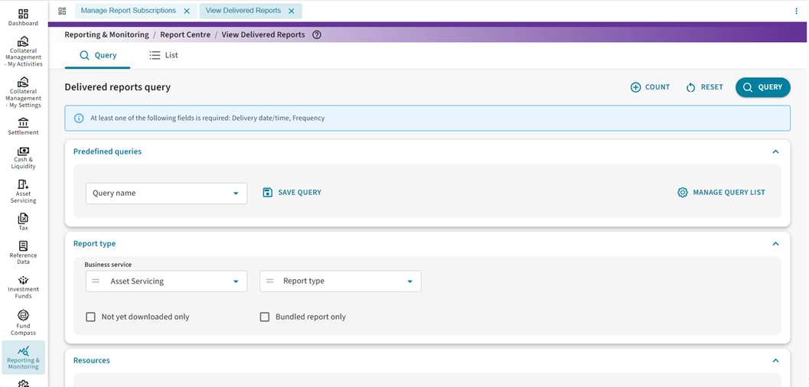This screenshot has width=809, height=387.
Task: Open Investment Funds module
Action: pos(23,285)
